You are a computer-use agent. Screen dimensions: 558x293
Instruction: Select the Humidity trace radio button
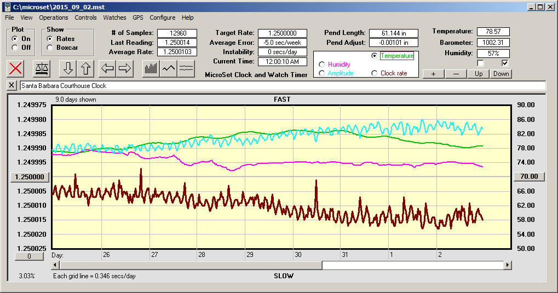pyautogui.click(x=321, y=65)
